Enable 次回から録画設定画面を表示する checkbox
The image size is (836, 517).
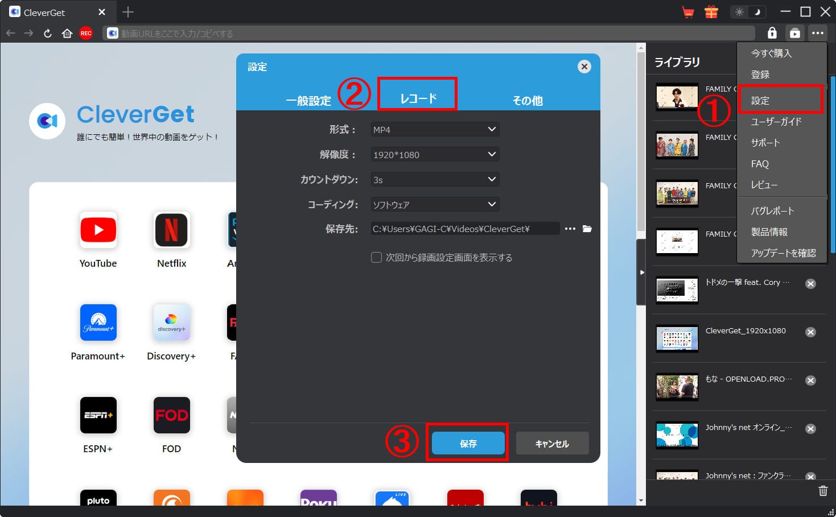click(376, 258)
